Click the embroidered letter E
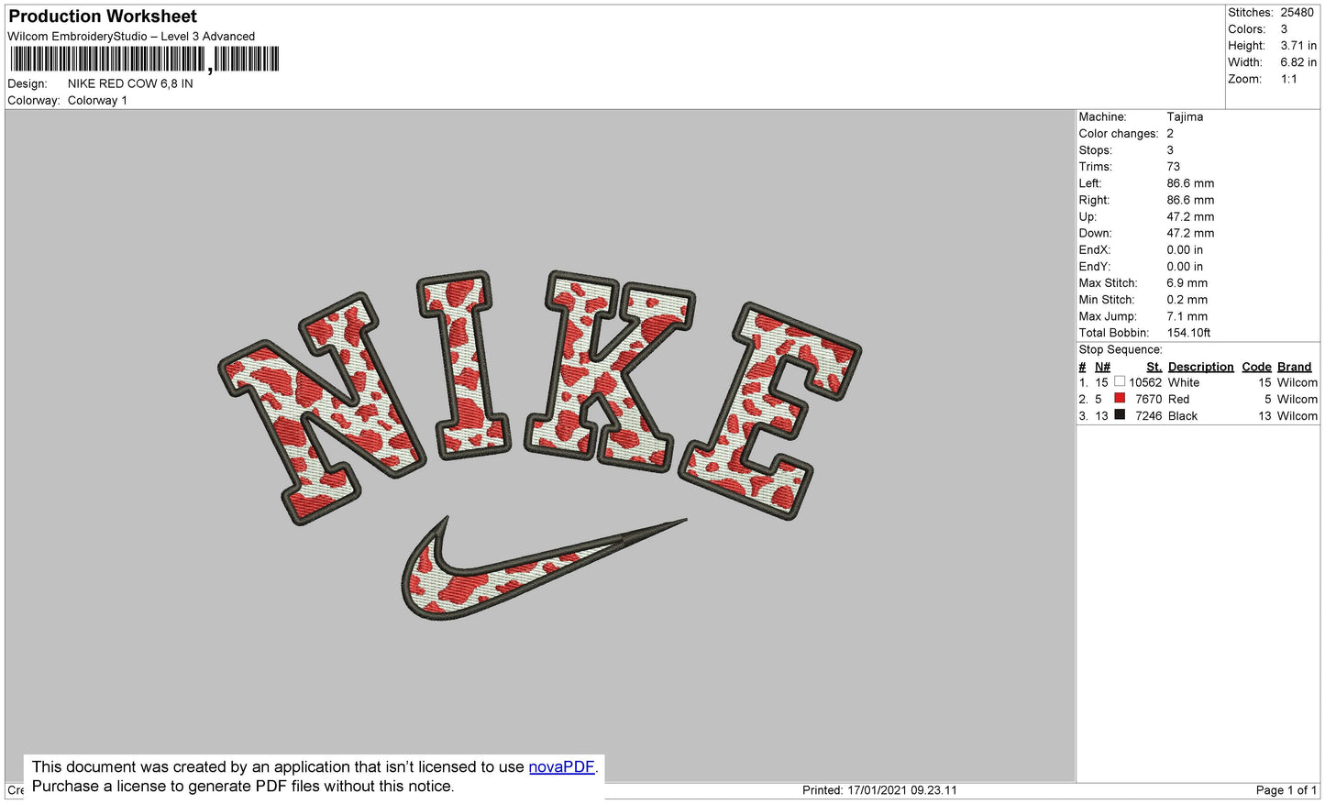1325x804 pixels. (x=770, y=410)
